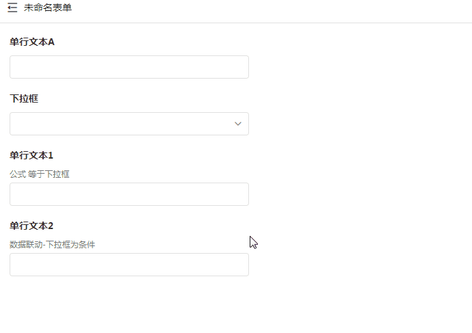Click the bottom input field of the form
This screenshot has height=333, width=472.
click(129, 265)
